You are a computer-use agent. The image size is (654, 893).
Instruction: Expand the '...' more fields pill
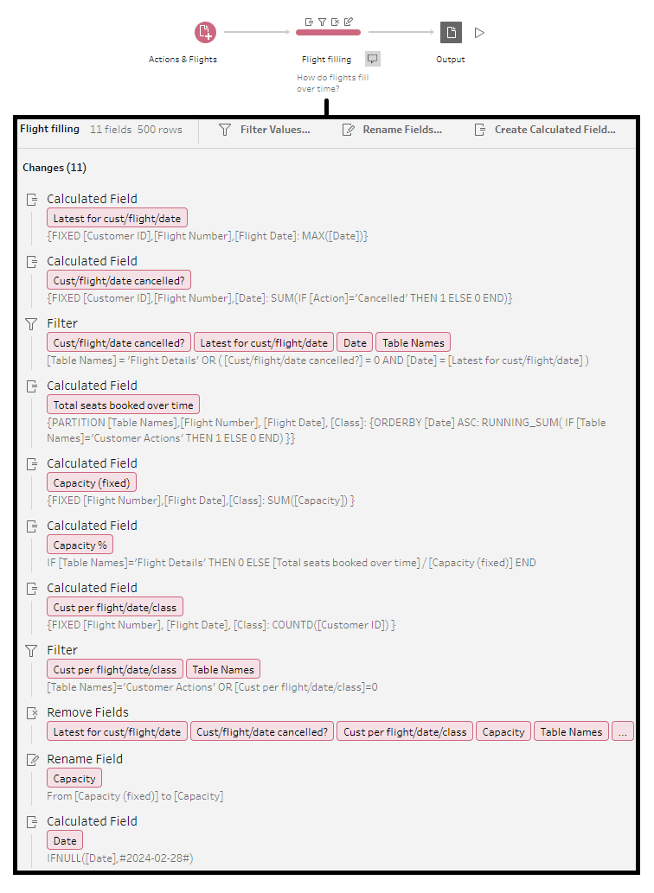point(623,732)
